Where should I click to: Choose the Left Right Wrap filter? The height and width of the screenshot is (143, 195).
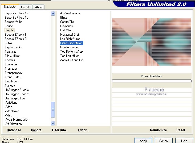(x=70, y=39)
